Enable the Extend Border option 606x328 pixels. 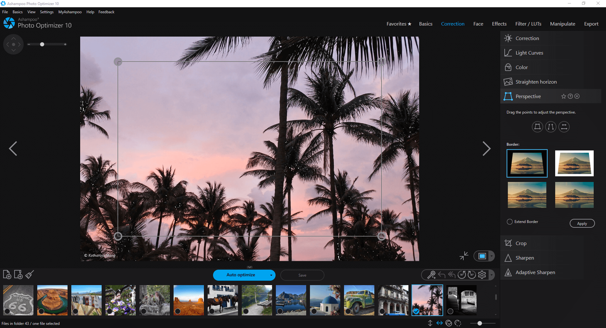510,222
